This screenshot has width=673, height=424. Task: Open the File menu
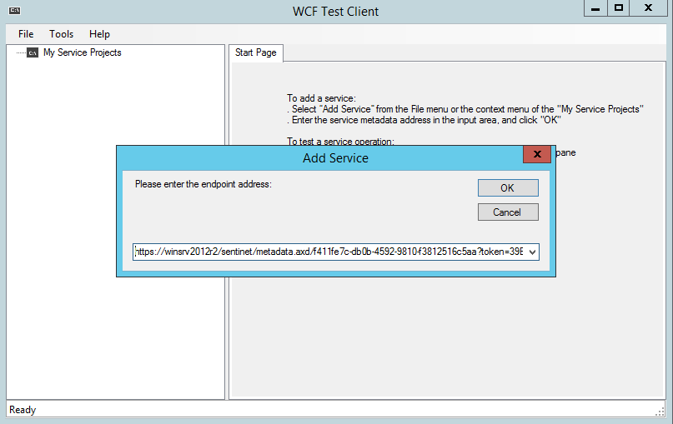26,34
